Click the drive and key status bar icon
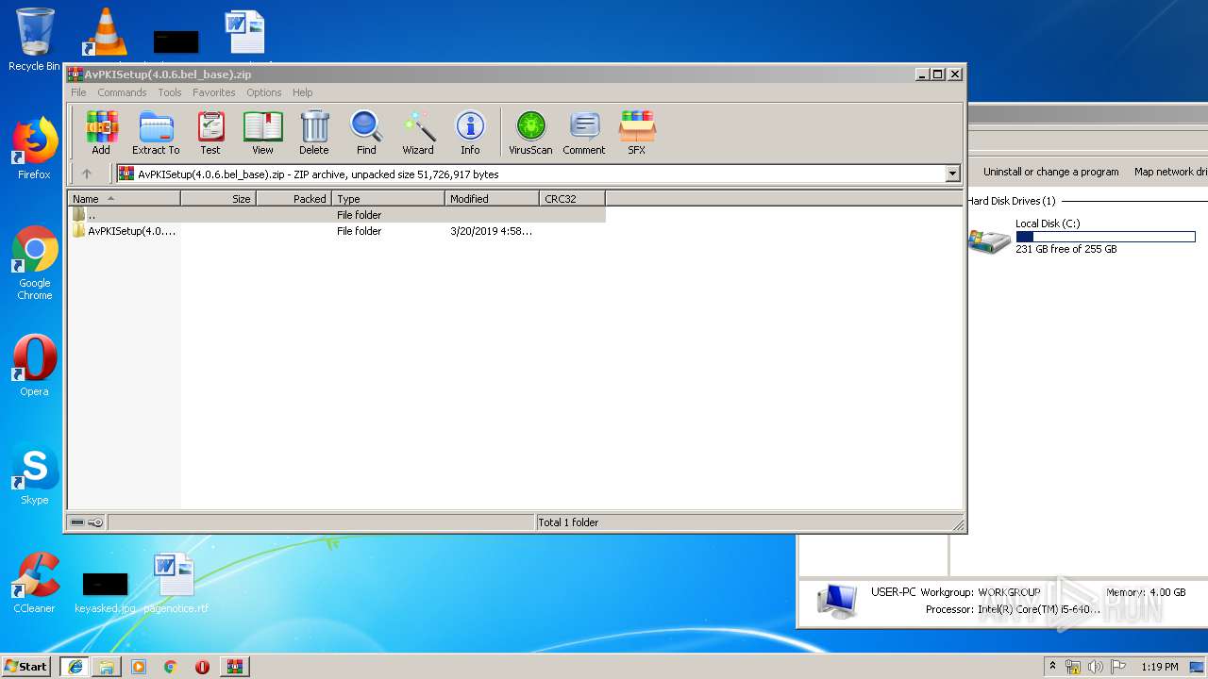1208x679 pixels. click(x=87, y=522)
